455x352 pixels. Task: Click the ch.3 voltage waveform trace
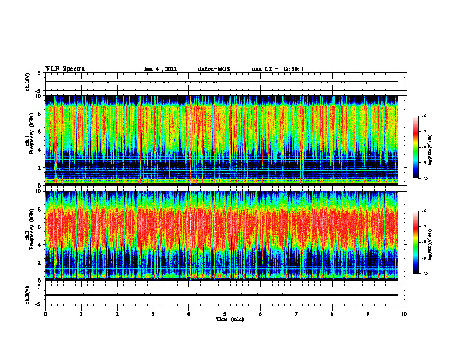[x=222, y=295]
